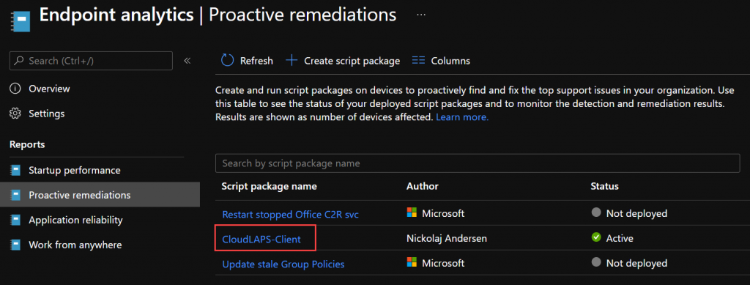Sort by the Author column header
The image size is (750, 285).
(423, 186)
